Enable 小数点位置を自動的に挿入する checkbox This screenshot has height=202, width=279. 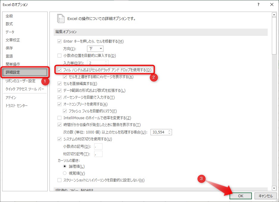(59, 56)
